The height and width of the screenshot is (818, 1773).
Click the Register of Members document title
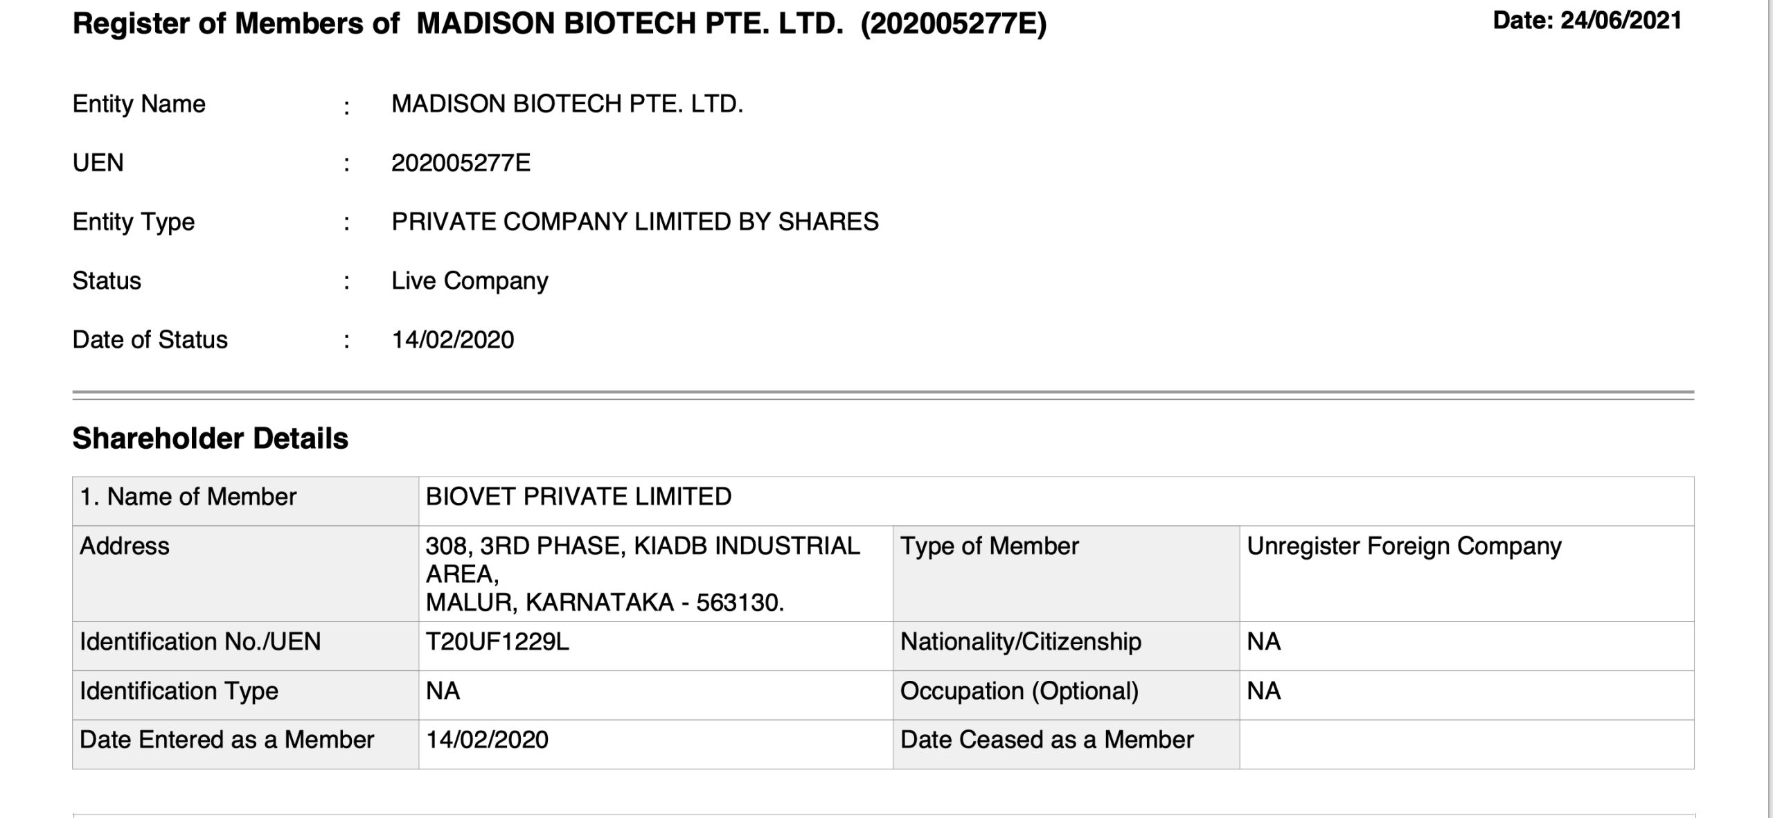tap(560, 24)
